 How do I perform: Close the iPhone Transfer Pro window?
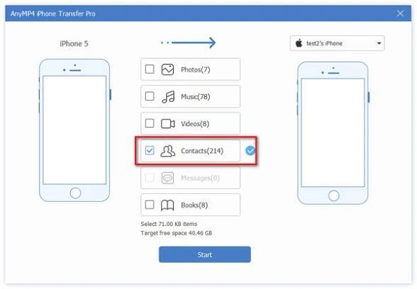[x=400, y=13]
